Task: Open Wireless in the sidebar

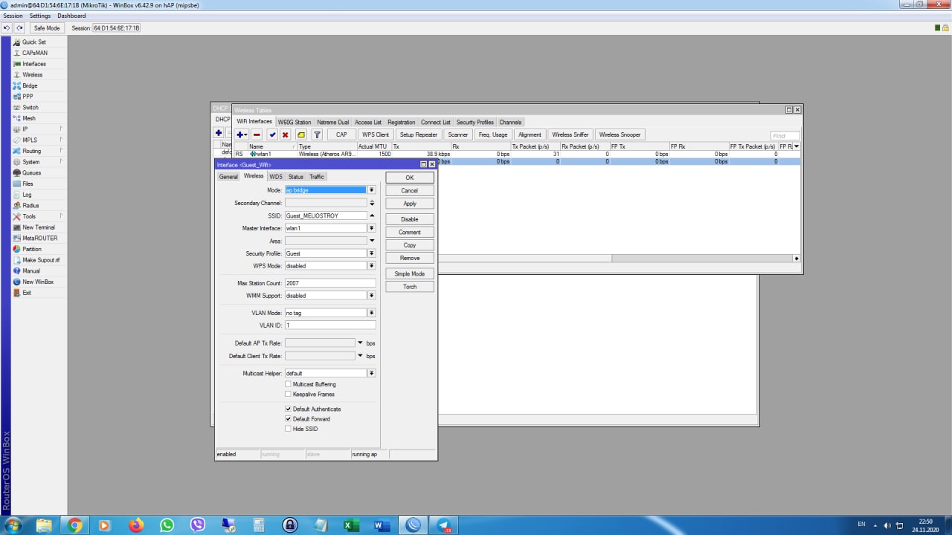Action: 32,75
